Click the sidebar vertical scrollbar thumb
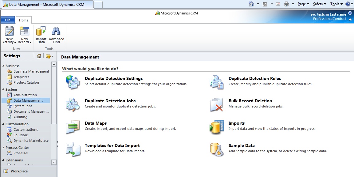This screenshot has width=354, height=177. [54, 95]
